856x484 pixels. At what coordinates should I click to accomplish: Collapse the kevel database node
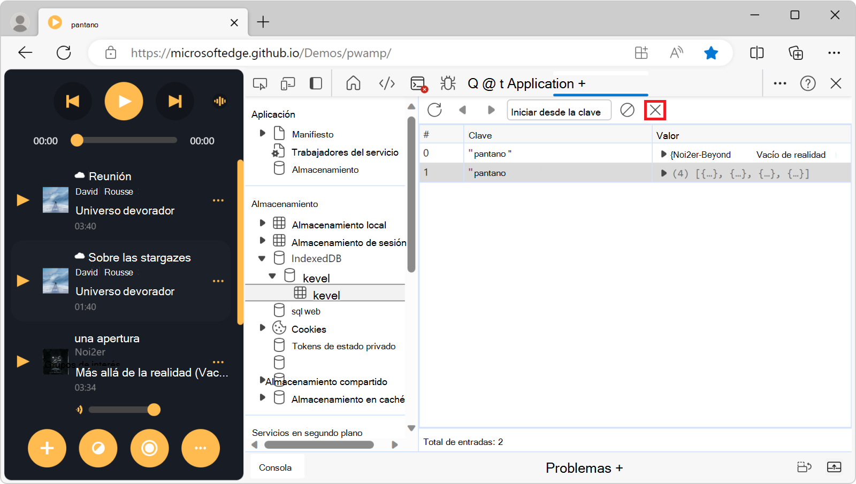(272, 276)
